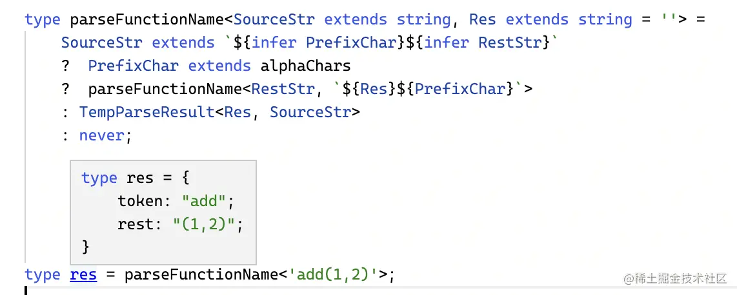Click the infer PrefixChar expression
The width and height of the screenshot is (737, 295).
pyautogui.click(x=323, y=43)
